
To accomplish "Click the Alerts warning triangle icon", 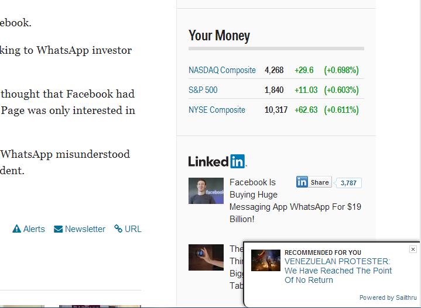I will 16,229.
